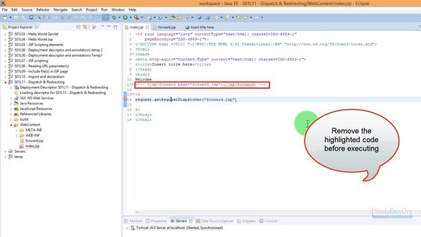Expand the Tomcat v9.0 Server entry
The height and width of the screenshot is (237, 421).
[x=127, y=228]
